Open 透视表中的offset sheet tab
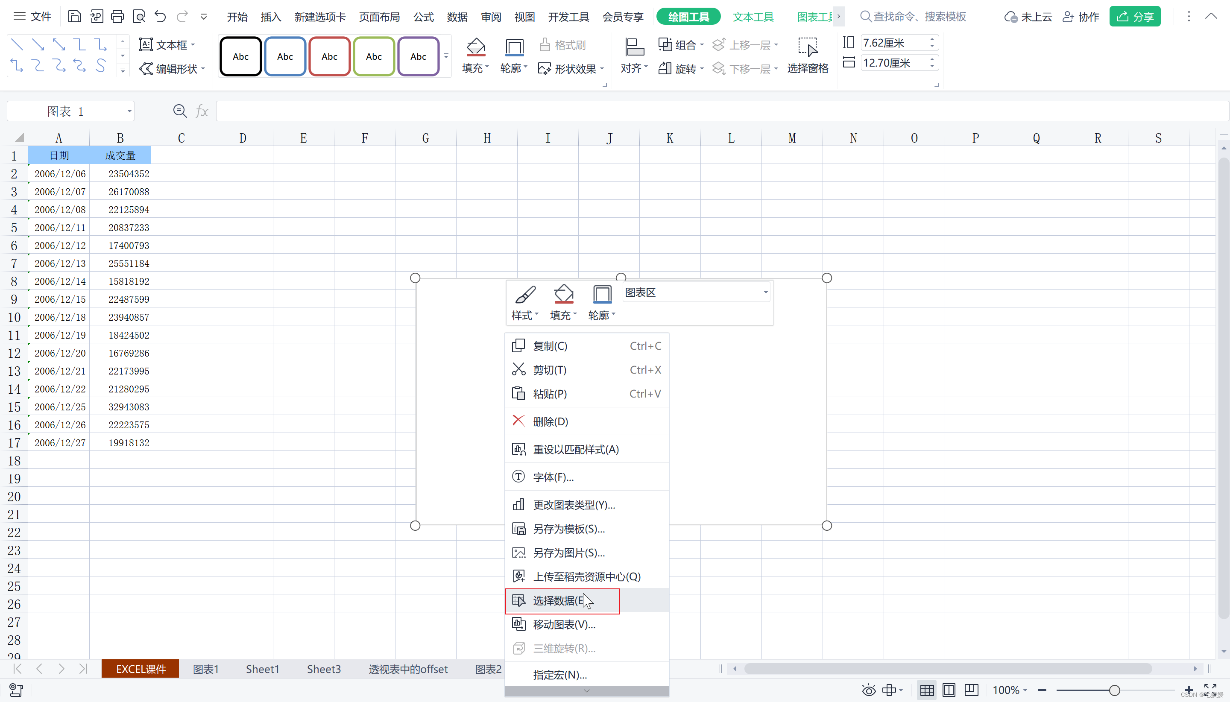Image resolution: width=1230 pixels, height=702 pixels. pos(408,669)
